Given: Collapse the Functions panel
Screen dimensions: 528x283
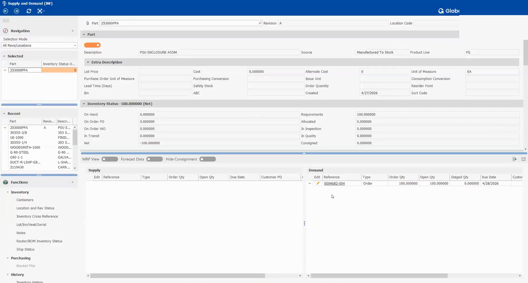Looking at the screenshot, I should coord(73,182).
